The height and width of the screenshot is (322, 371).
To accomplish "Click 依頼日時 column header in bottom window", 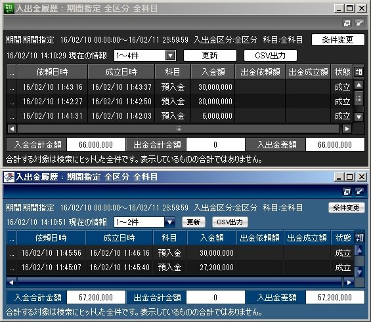I will tap(51, 238).
